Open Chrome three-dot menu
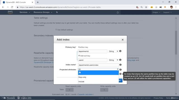Screen dimensions: 179x100 (176, 7)
